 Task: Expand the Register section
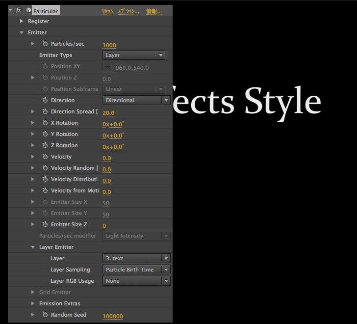coord(21,22)
